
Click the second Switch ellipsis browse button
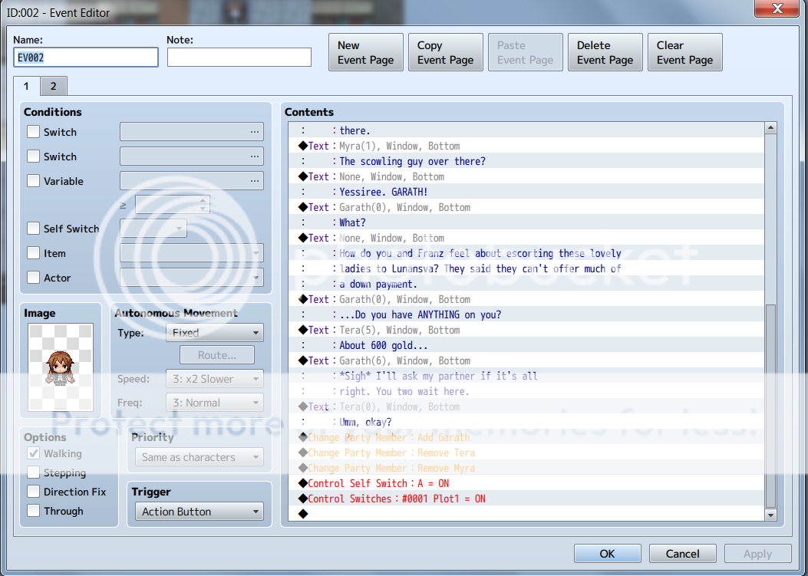click(x=254, y=156)
